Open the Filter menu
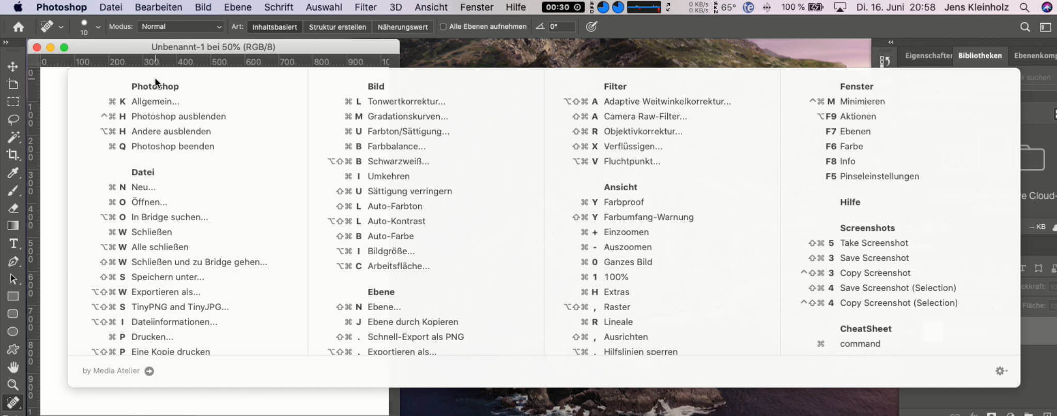Screen dimensions: 1057x416 (365, 7)
